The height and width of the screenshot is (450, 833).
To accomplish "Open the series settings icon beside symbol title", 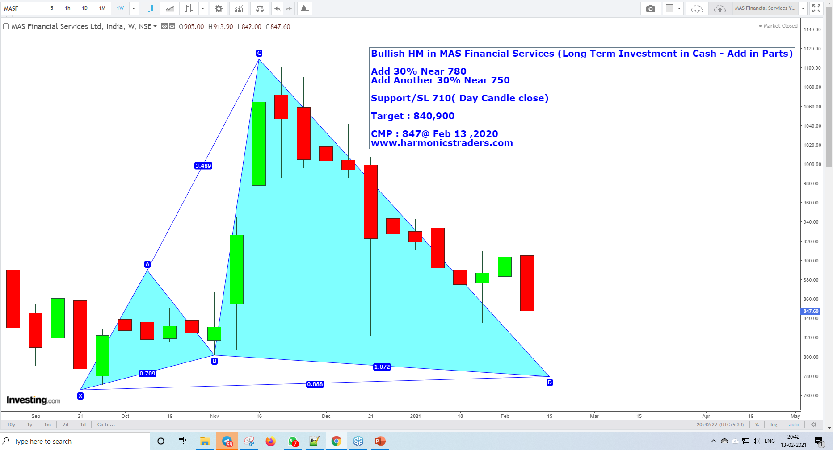I will pyautogui.click(x=172, y=26).
